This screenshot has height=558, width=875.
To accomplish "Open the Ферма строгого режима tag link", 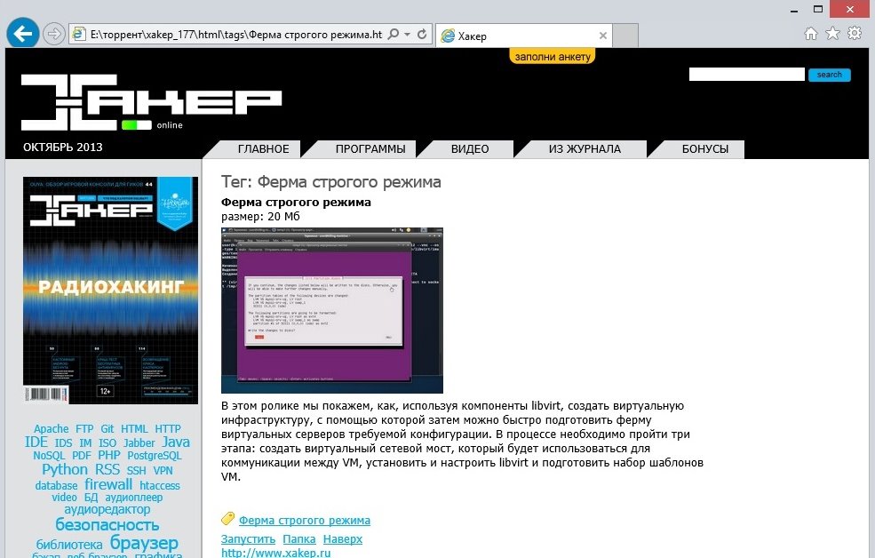I will pos(305,521).
